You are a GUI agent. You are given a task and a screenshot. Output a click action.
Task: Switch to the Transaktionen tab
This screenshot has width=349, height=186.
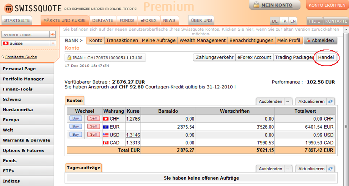tap(122, 40)
